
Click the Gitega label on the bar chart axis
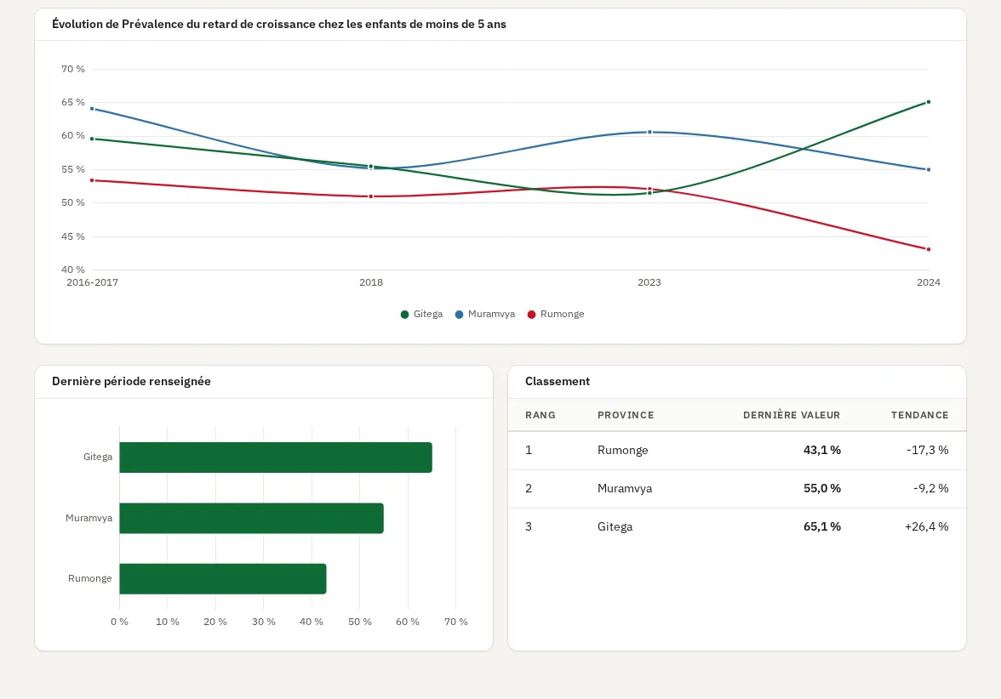[x=98, y=457]
